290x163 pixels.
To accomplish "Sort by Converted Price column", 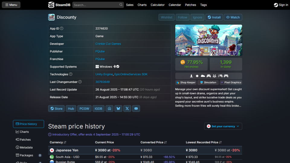I will (x=153, y=142).
